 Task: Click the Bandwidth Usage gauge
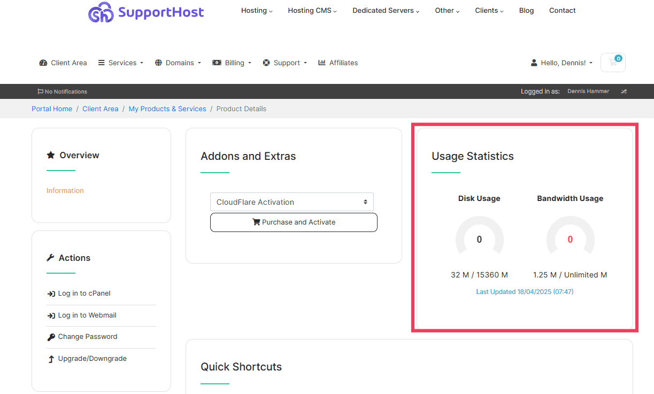pyautogui.click(x=570, y=240)
